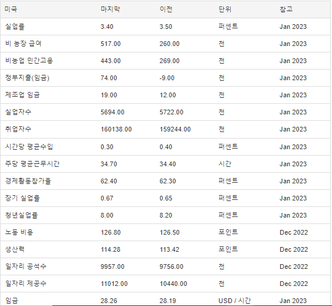Screen dimensions: 332x306
Task: Select the value 9957.00
Action: 112,266
